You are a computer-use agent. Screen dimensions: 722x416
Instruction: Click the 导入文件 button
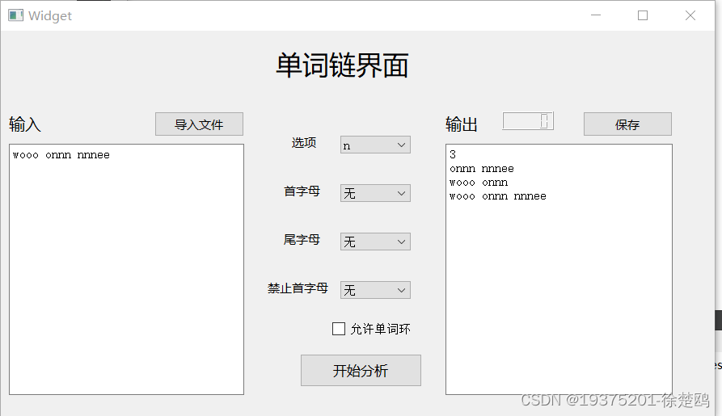[x=199, y=124]
